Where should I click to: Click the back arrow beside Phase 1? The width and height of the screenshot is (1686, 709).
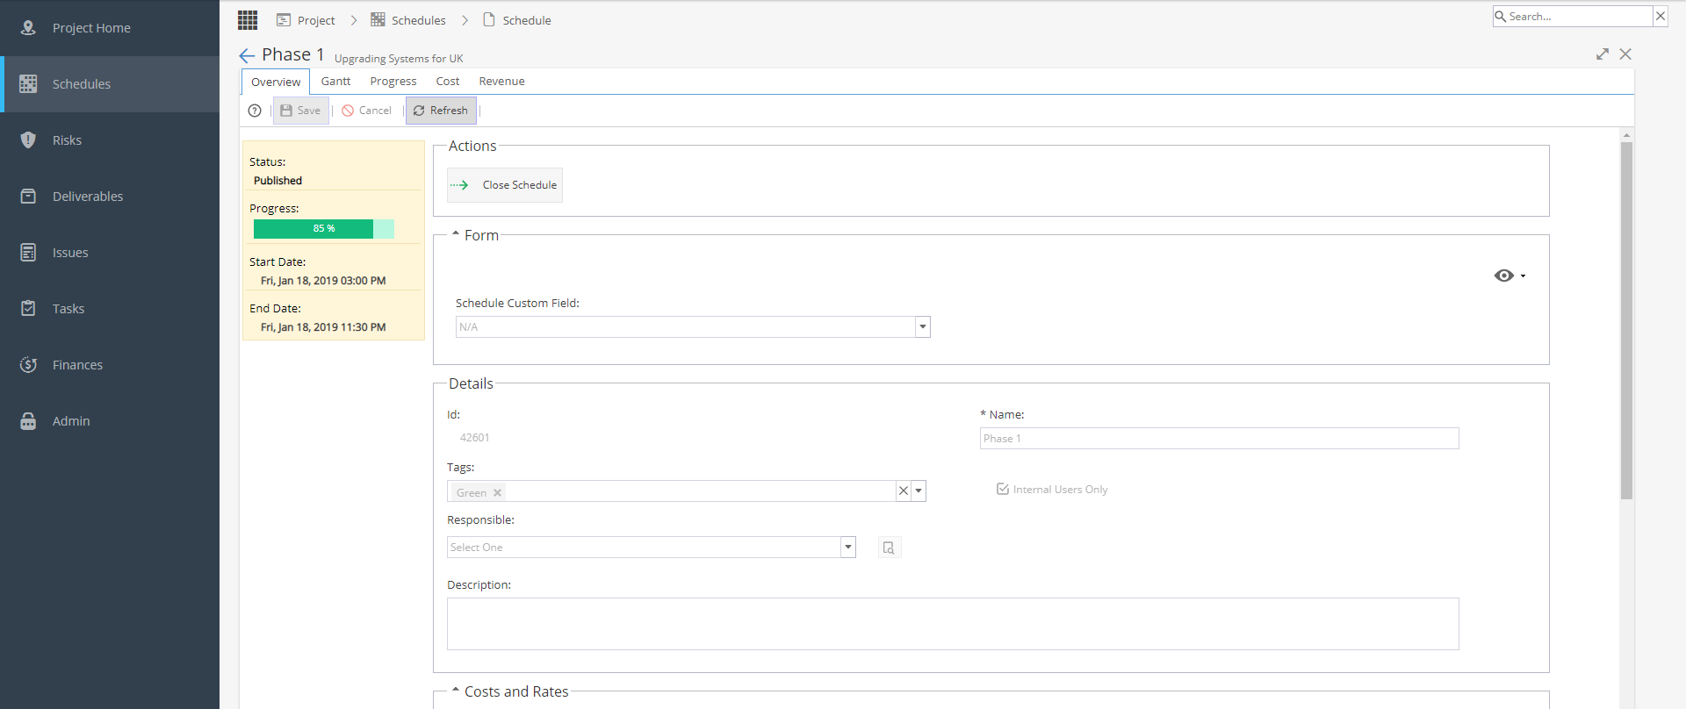(247, 55)
